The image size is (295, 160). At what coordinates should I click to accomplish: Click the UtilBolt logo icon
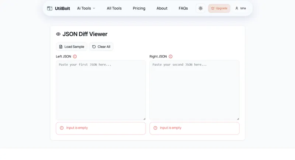click(50, 8)
